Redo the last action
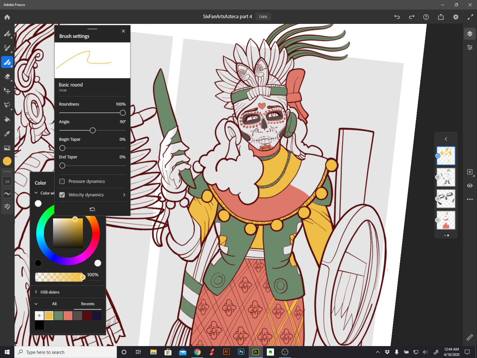The image size is (477, 358). 412,17
